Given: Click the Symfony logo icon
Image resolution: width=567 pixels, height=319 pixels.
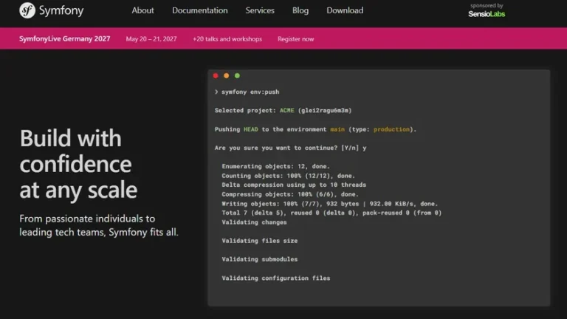Looking at the screenshot, I should [27, 10].
